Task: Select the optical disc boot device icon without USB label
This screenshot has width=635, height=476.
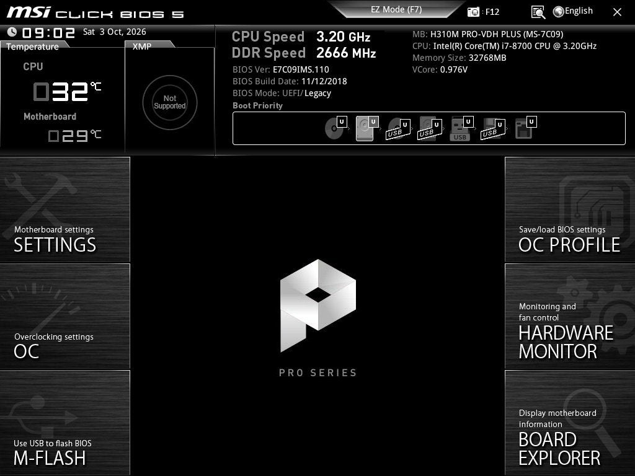Action: [335, 128]
